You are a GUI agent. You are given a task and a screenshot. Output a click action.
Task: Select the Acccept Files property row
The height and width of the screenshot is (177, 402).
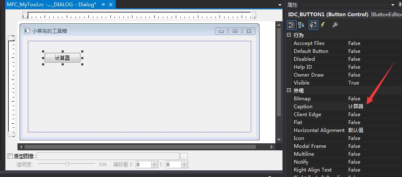click(x=344, y=43)
